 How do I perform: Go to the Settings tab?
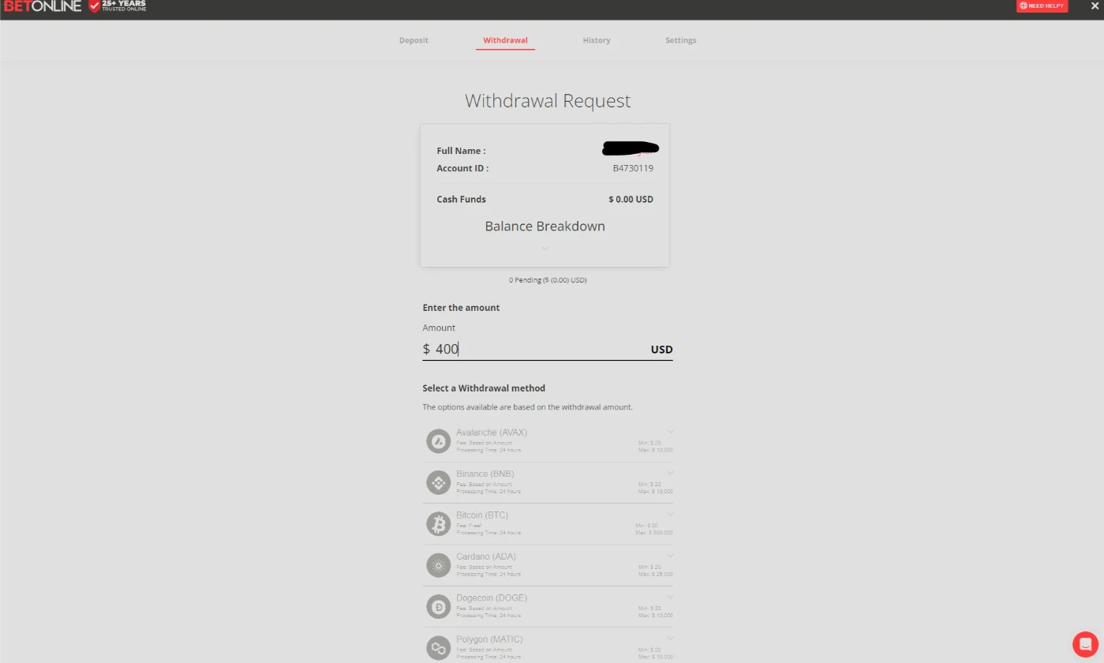tap(680, 40)
